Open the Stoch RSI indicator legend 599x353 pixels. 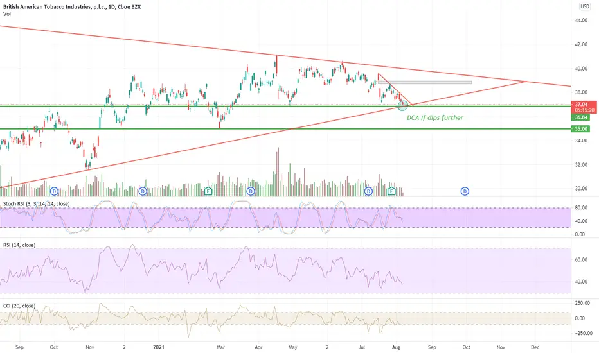point(36,204)
